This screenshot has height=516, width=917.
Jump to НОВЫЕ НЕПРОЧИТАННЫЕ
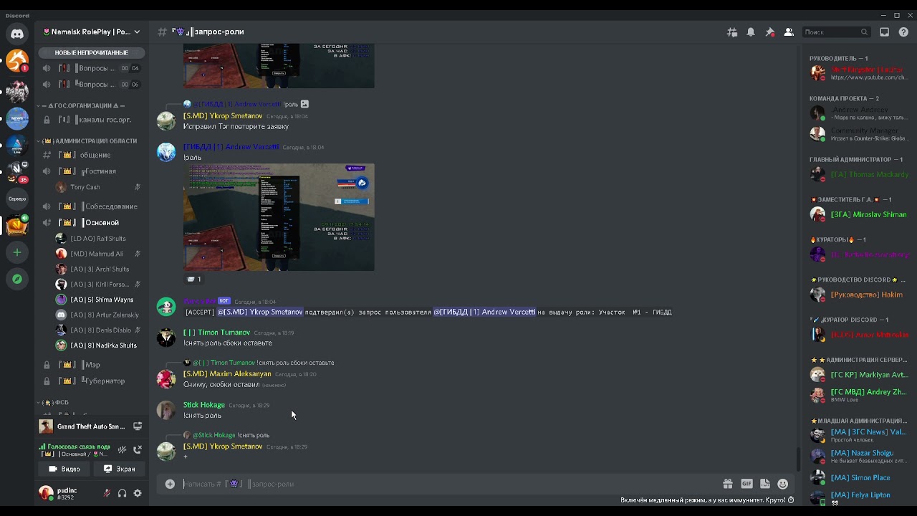(x=92, y=52)
